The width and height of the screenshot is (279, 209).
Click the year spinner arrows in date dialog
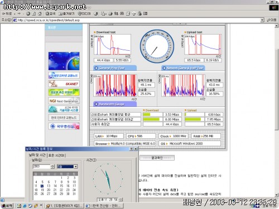52,167
